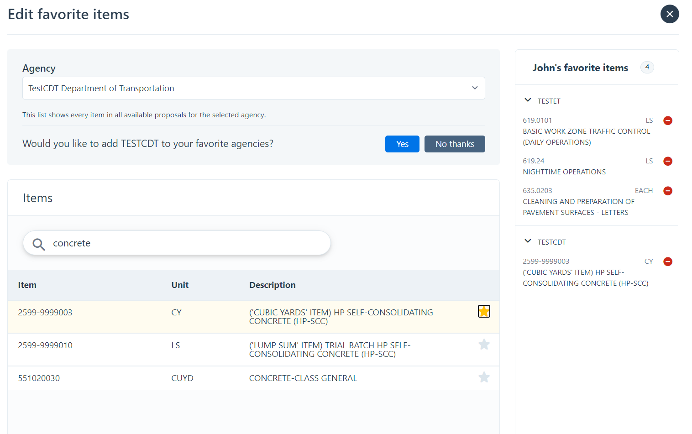Click Yes to add TESTCDT agency
Image resolution: width=692 pixels, height=434 pixels.
point(402,144)
